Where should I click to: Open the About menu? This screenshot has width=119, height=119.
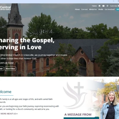(x=77, y=9)
